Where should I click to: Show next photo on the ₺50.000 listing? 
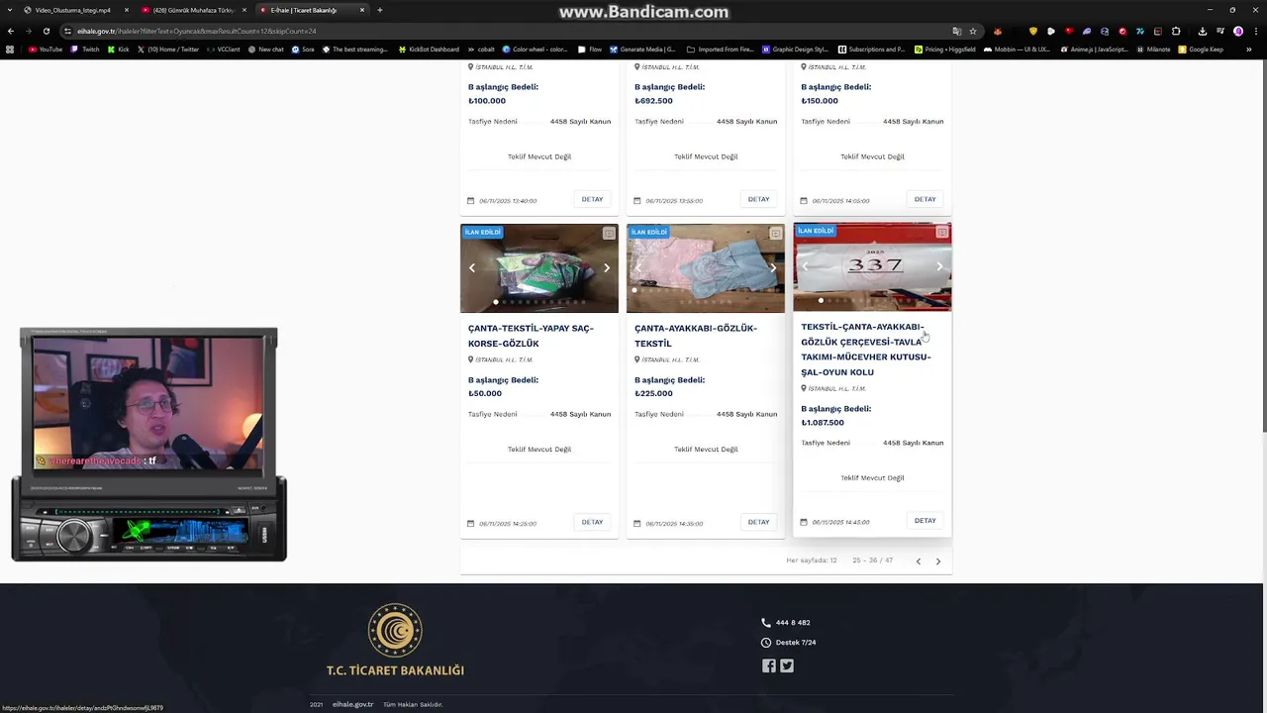pyautogui.click(x=607, y=267)
